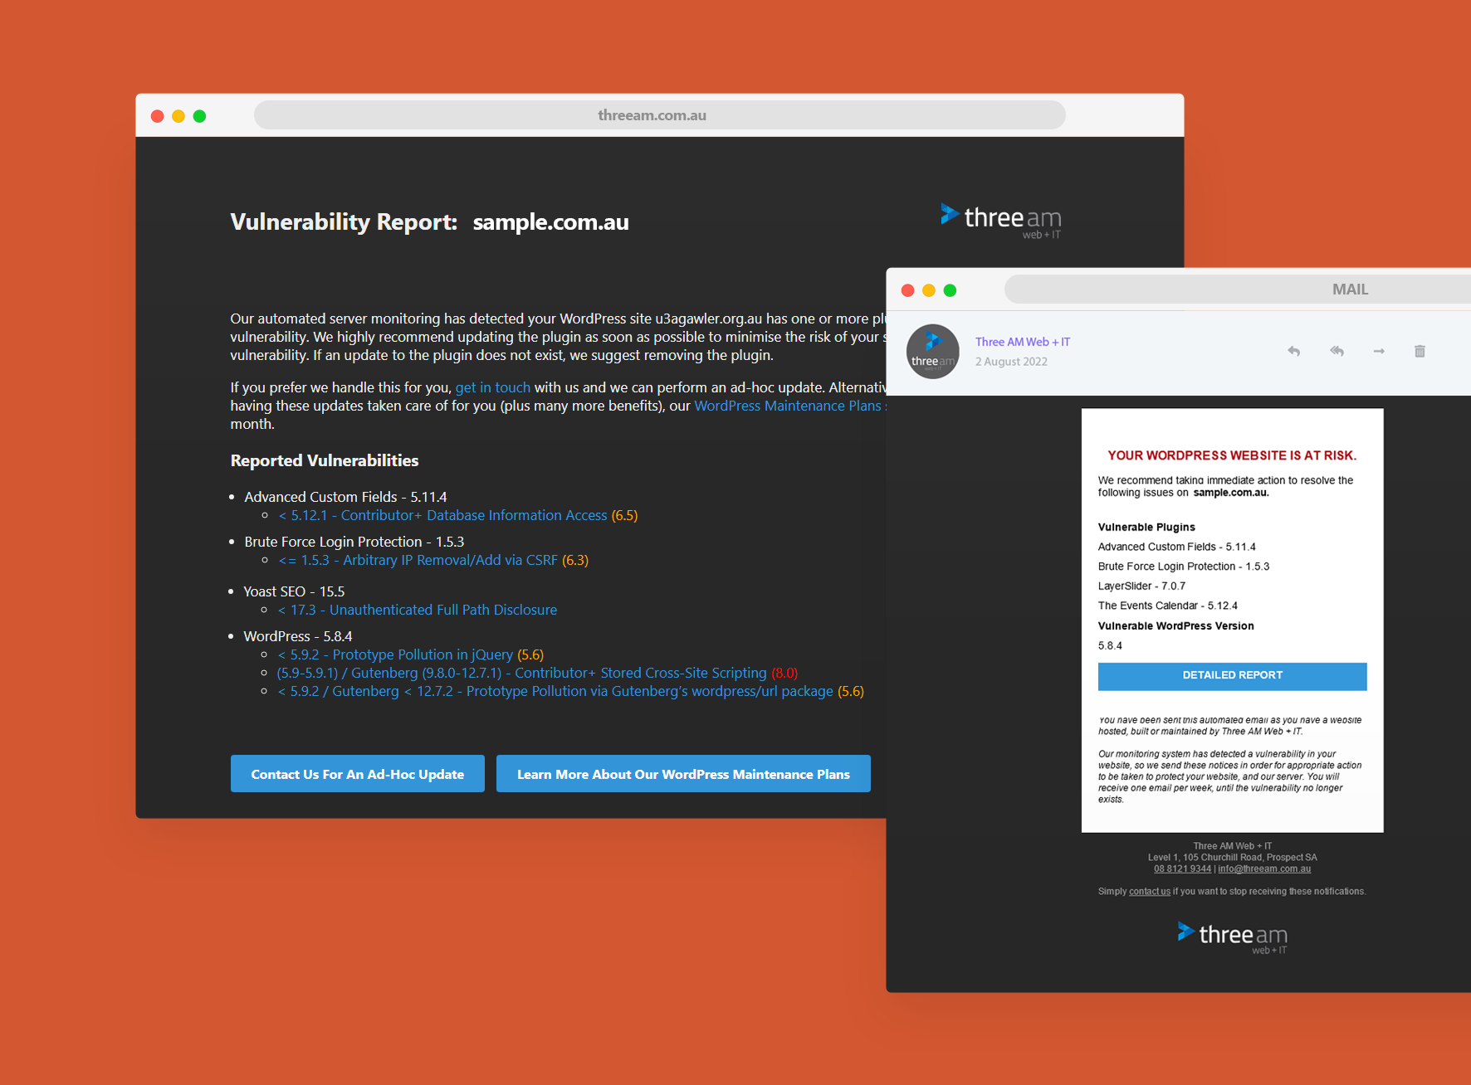Click the 'Level 1, 105 Churchill Road, Prospect SA' address
Viewport: 1471px width, 1085px height.
pos(1232,857)
